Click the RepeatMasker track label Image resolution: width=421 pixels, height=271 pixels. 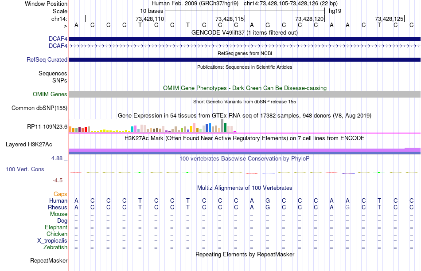(49, 261)
